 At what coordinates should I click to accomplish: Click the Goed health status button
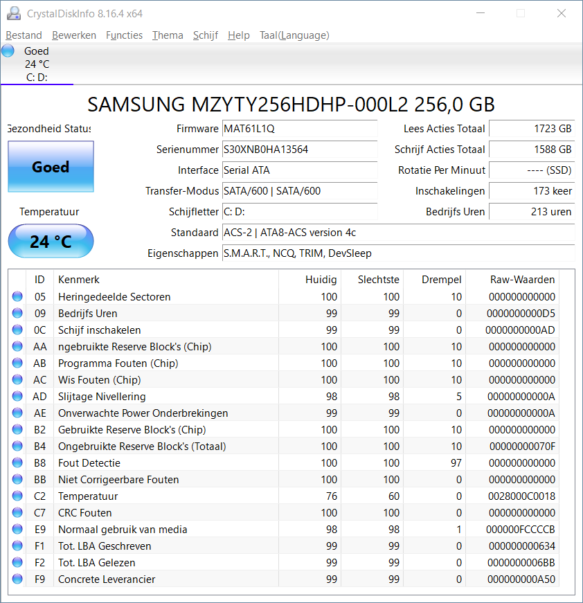(50, 166)
